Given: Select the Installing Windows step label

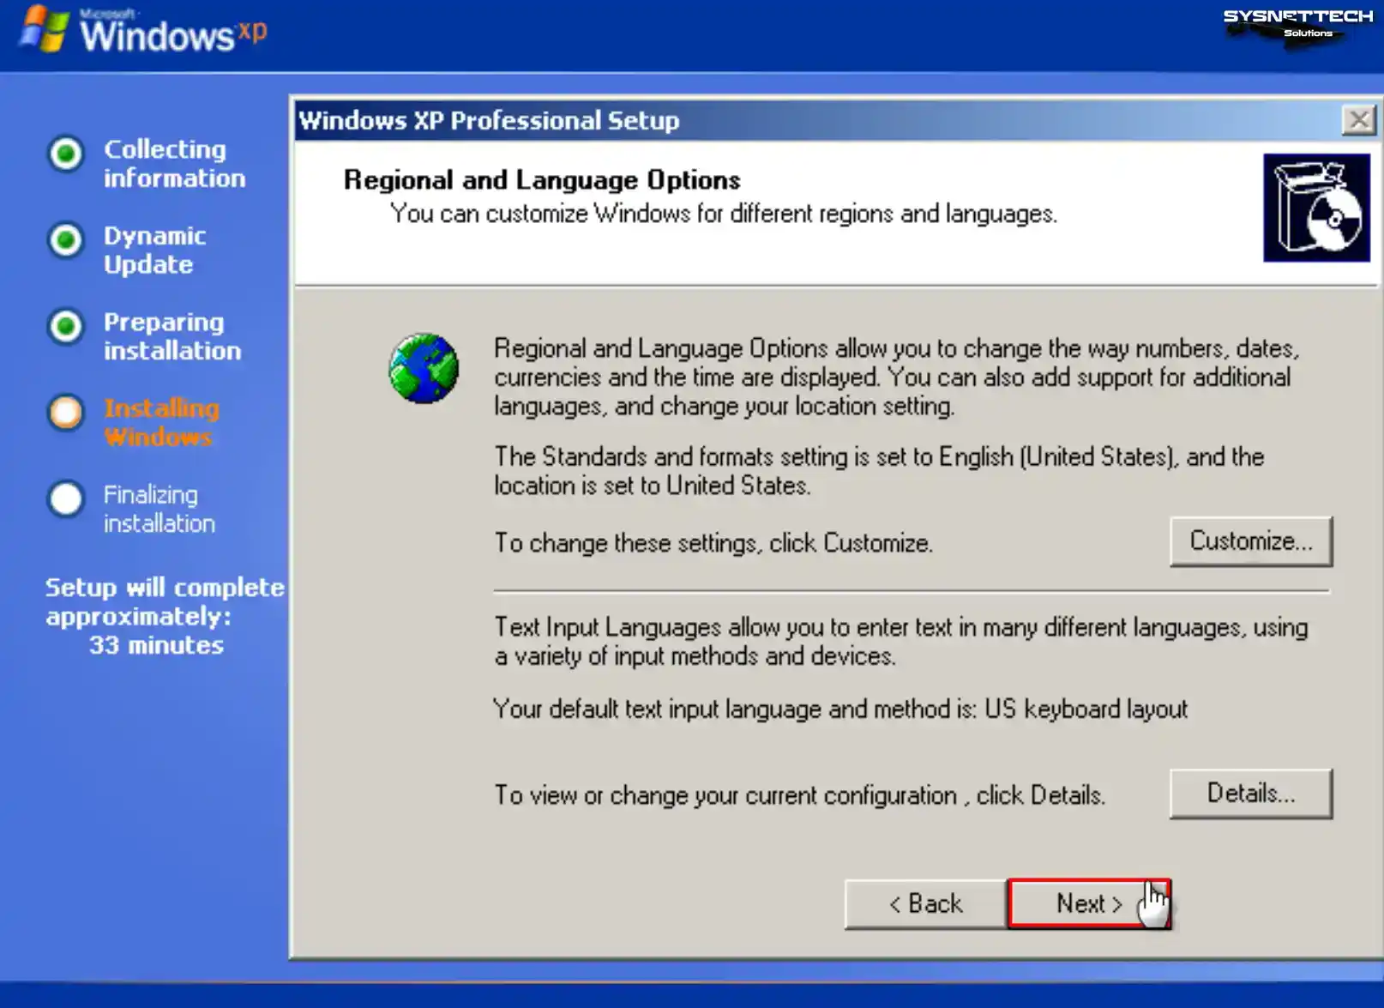Looking at the screenshot, I should (x=160, y=422).
